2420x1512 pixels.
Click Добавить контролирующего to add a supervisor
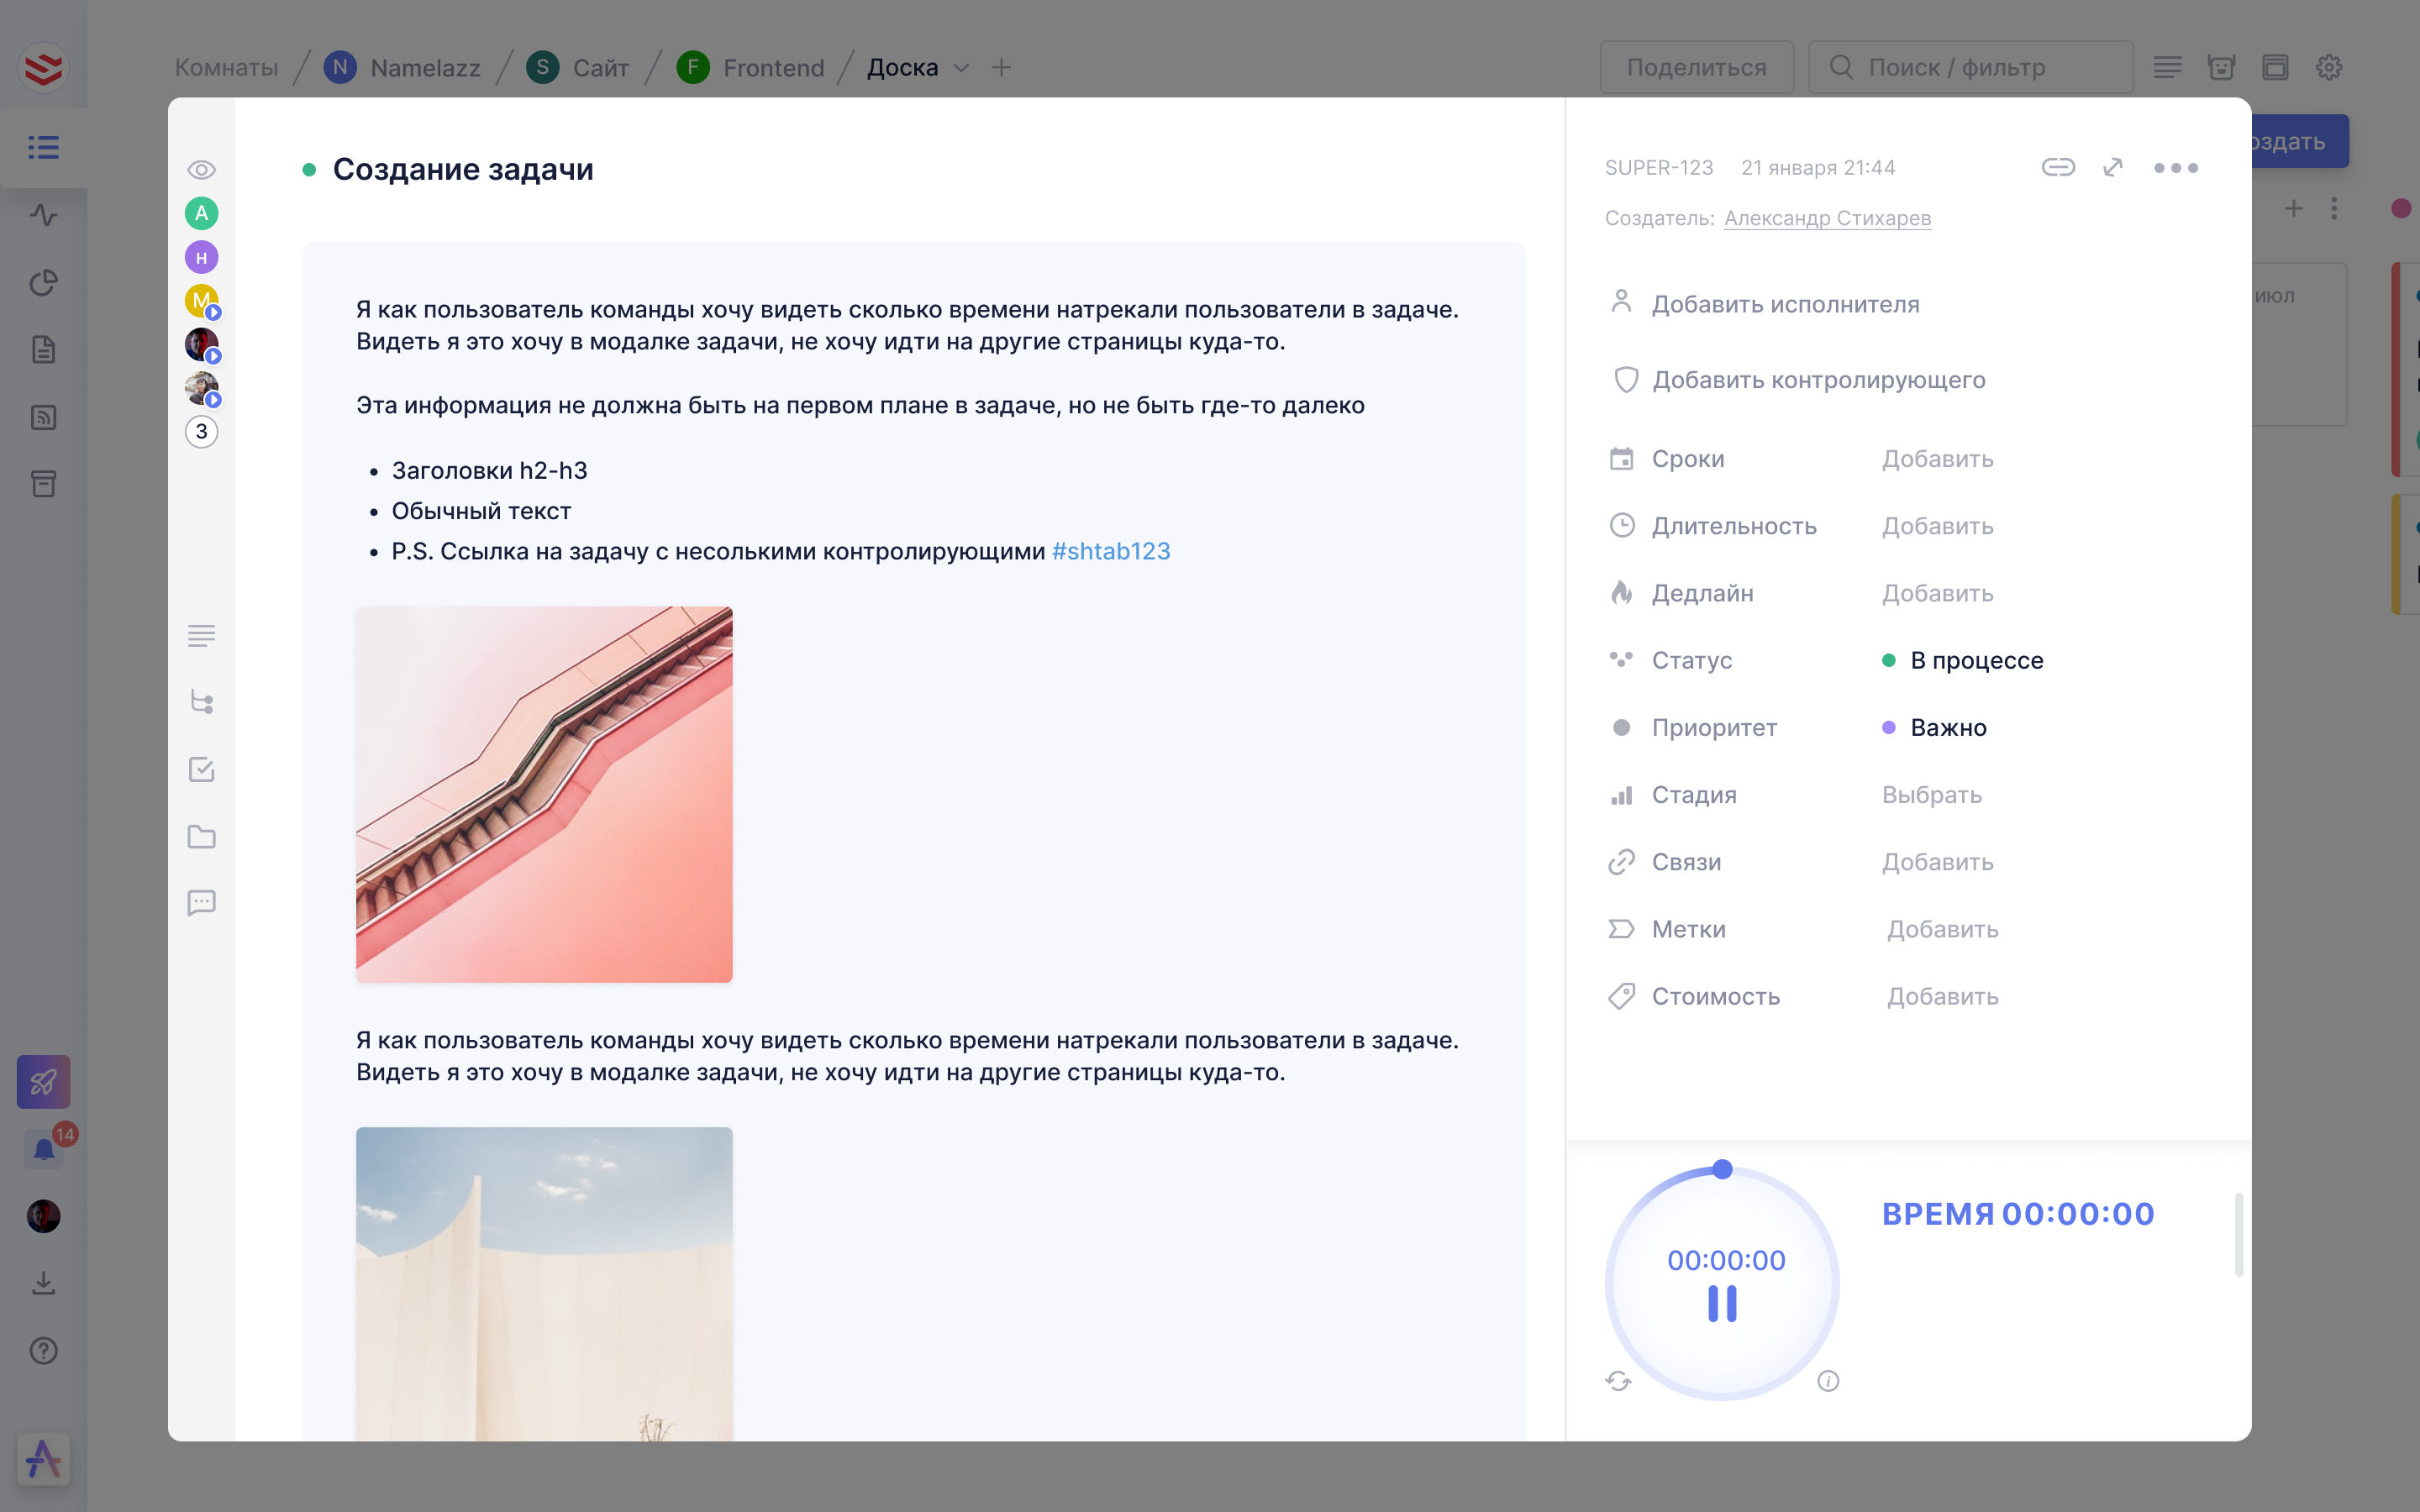point(1817,380)
